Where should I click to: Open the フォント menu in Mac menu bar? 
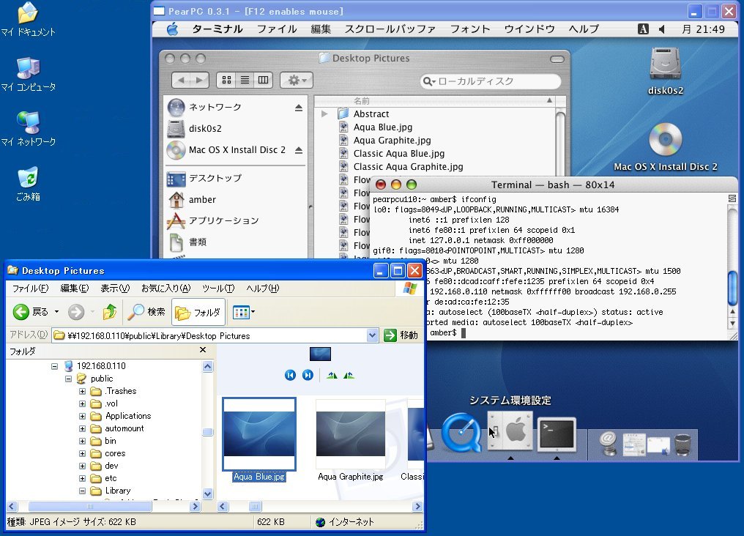(469, 29)
